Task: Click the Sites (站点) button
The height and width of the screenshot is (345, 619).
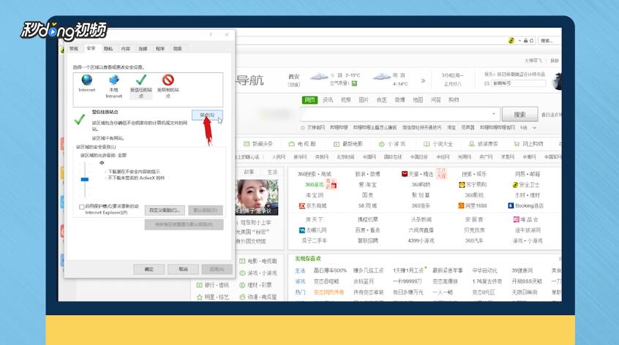Action: pos(207,115)
